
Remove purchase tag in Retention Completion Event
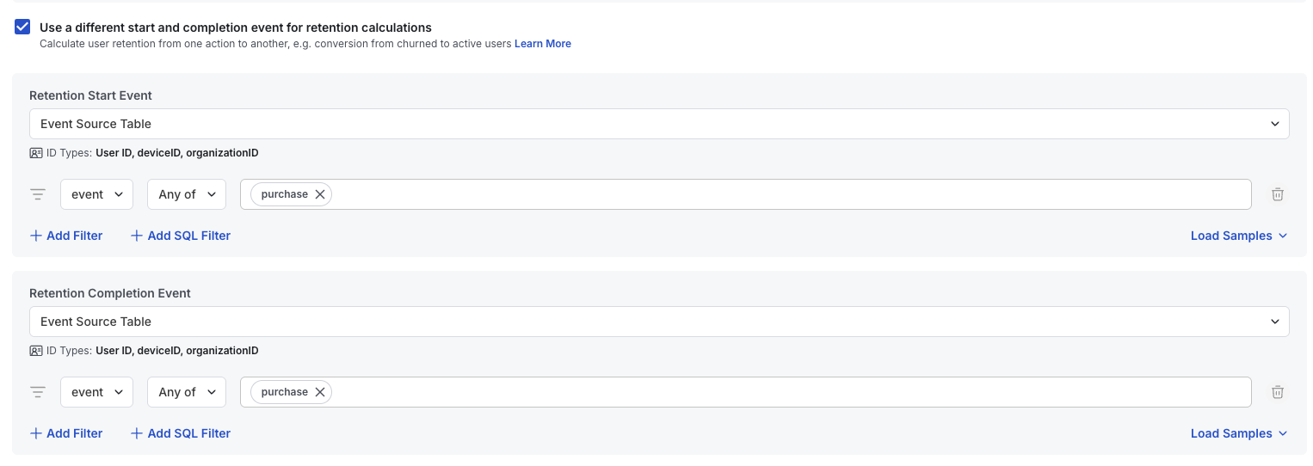(x=320, y=392)
